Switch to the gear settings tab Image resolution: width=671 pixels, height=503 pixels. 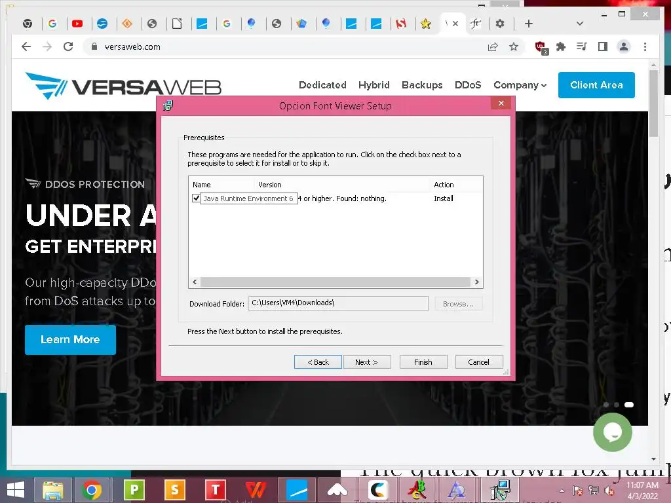500,24
